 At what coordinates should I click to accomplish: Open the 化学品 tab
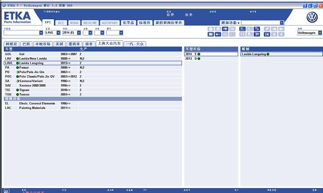[x=128, y=23]
